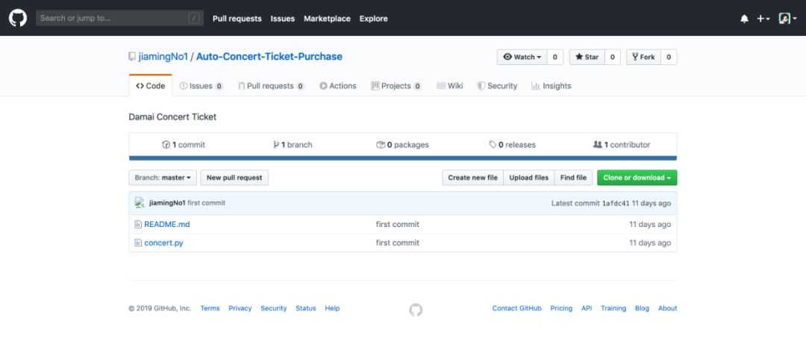
Task: Open the Watch subscription dropdown
Action: point(522,57)
